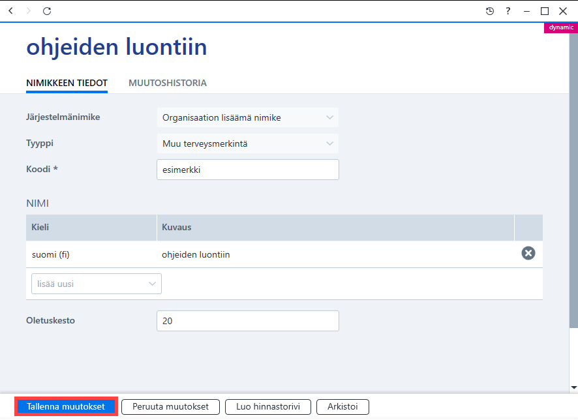Open help via question mark icon
The image size is (578, 420).
pyautogui.click(x=508, y=11)
